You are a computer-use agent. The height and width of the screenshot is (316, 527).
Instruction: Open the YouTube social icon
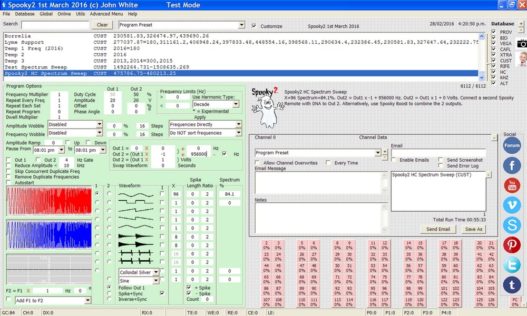pos(512,185)
